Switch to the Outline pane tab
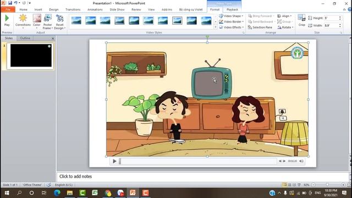 click(x=25, y=38)
